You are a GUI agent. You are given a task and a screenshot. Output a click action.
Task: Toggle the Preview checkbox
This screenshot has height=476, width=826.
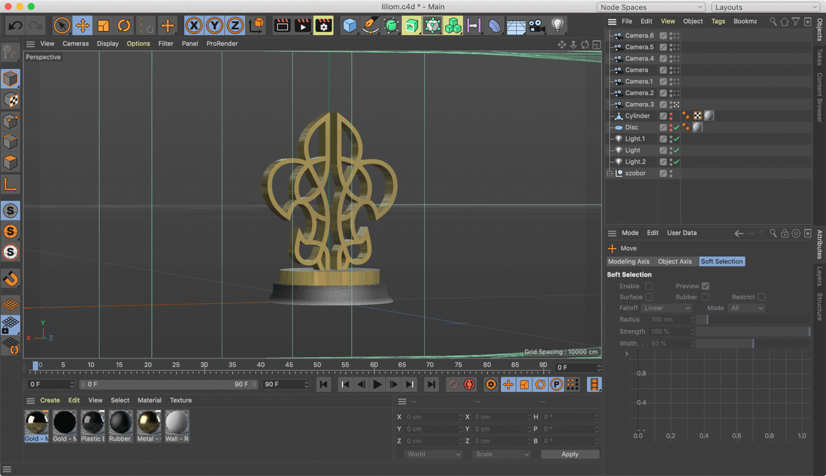705,286
